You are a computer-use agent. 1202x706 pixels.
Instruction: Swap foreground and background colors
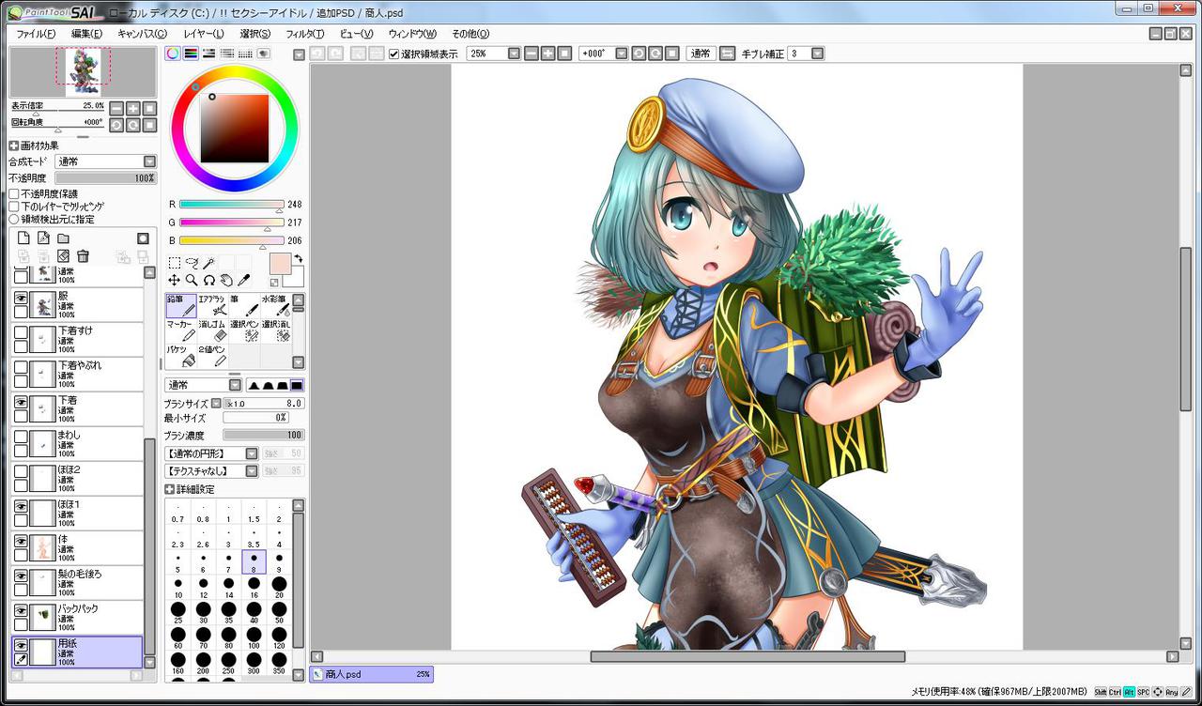[x=299, y=257]
